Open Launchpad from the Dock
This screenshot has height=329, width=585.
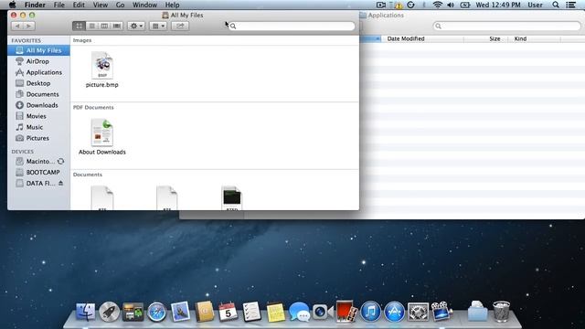pos(109,312)
